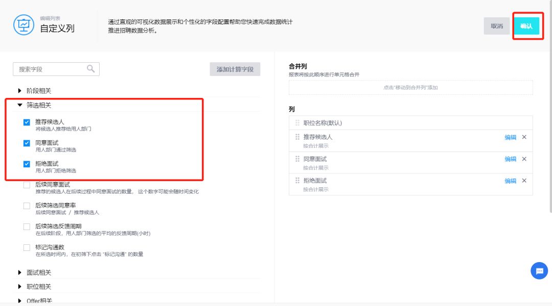Remove the 推荐候选人 column with X
The height and width of the screenshot is (306, 552).
pos(524,137)
